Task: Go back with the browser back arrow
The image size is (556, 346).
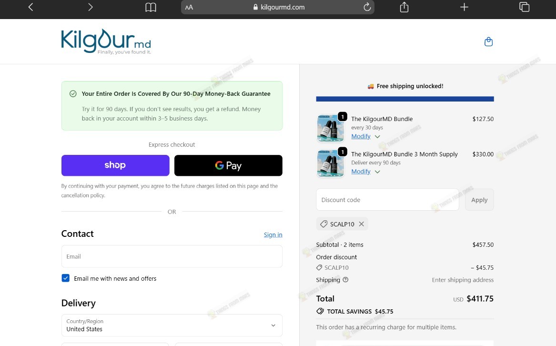Action: point(31,7)
